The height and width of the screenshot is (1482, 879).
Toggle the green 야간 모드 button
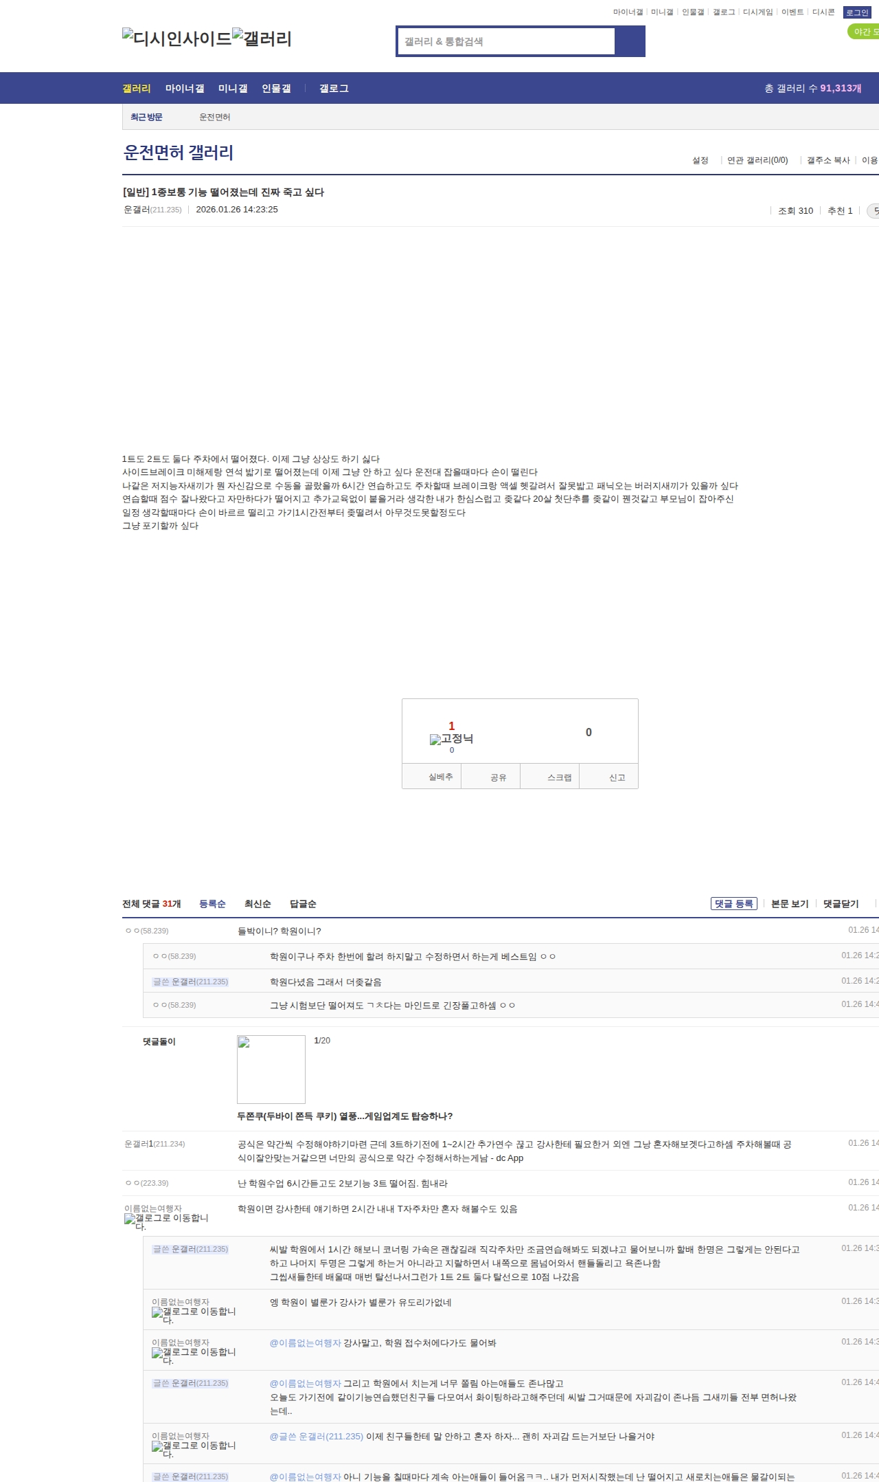[x=864, y=32]
